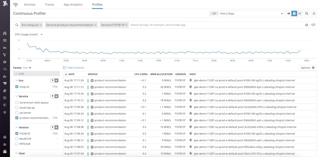Click the plus icon to add a facet
Image resolution: width=320 pixels, height=157 pixels.
click(30, 68)
